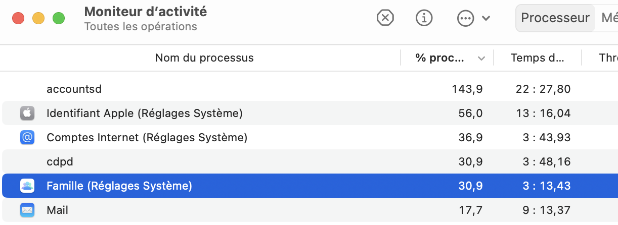Click the green full-screen window button
The width and height of the screenshot is (618, 225).
[x=59, y=19]
